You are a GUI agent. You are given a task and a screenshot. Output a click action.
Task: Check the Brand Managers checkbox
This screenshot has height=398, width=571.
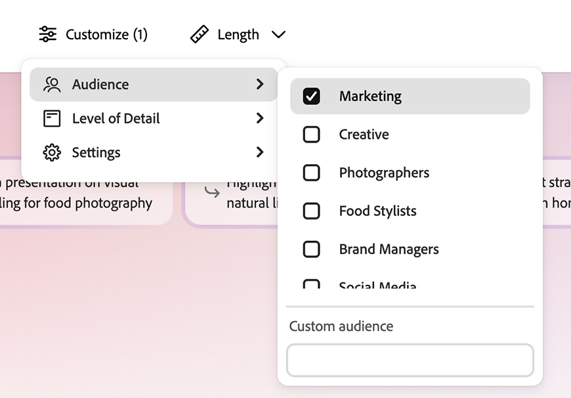click(311, 250)
